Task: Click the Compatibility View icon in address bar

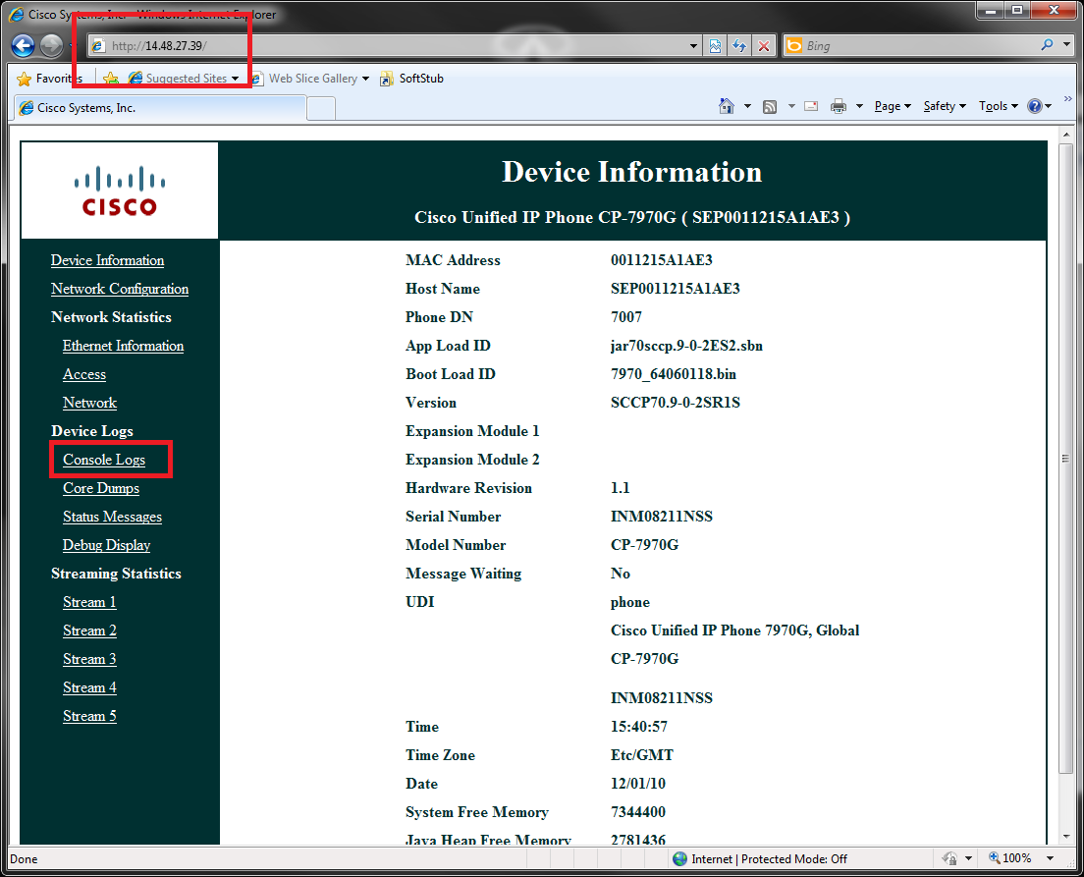Action: click(x=716, y=45)
